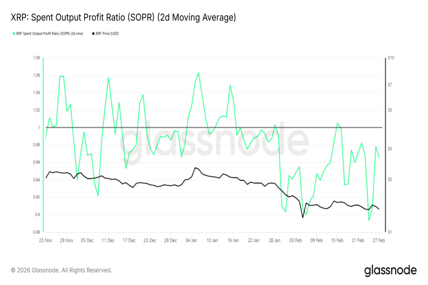Click the chart title text

pyautogui.click(x=123, y=17)
